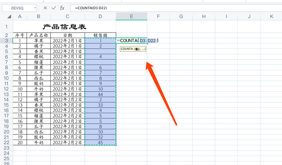Click date 2022年2月2日 in row 22
Viewport: 282px width, 165px height.
point(67,143)
